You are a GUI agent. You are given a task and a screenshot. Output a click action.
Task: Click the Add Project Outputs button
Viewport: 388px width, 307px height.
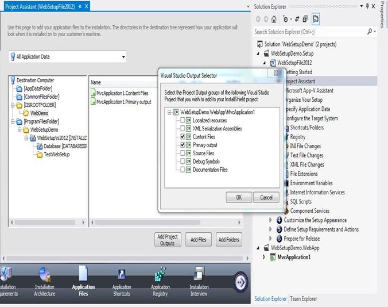point(168,240)
